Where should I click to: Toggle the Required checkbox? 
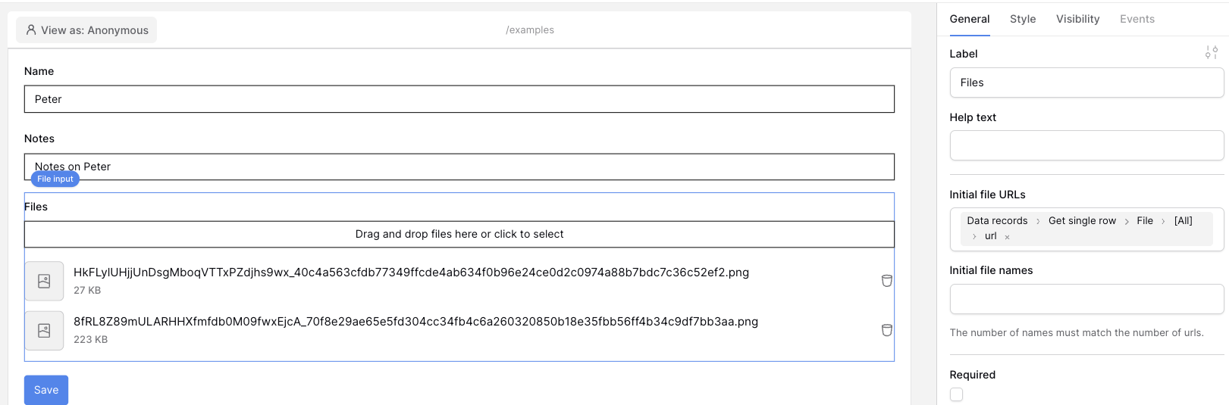coord(957,394)
